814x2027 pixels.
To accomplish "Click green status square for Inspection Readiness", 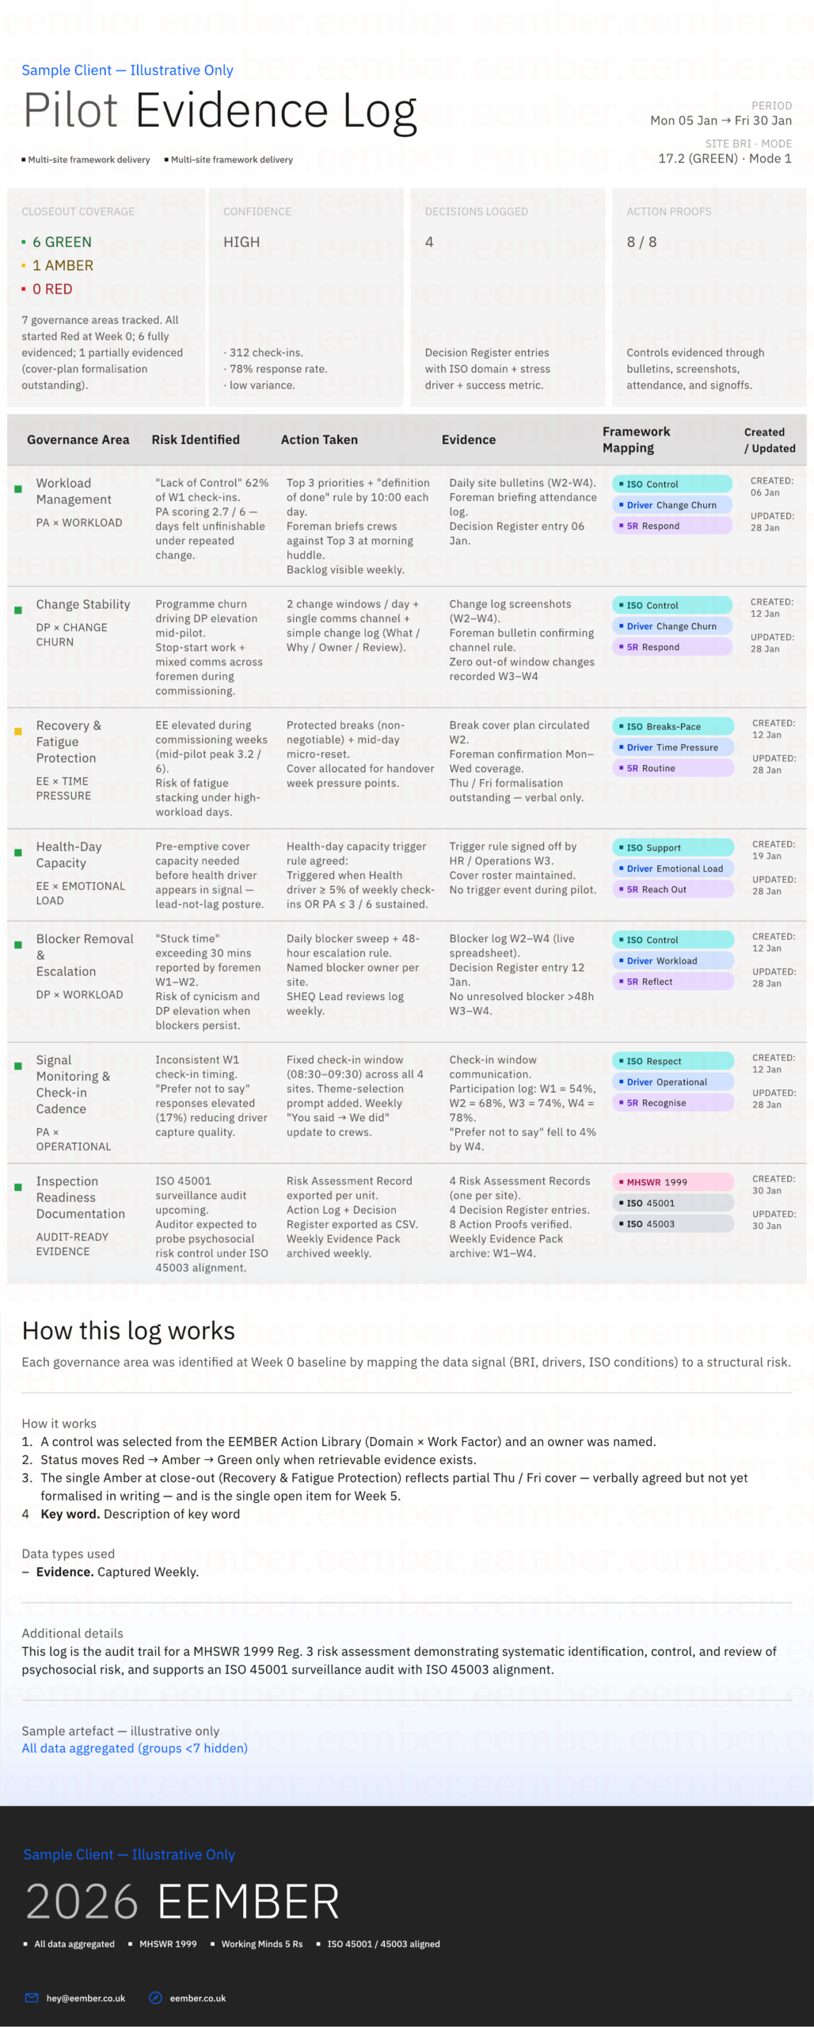I will [x=18, y=1188].
